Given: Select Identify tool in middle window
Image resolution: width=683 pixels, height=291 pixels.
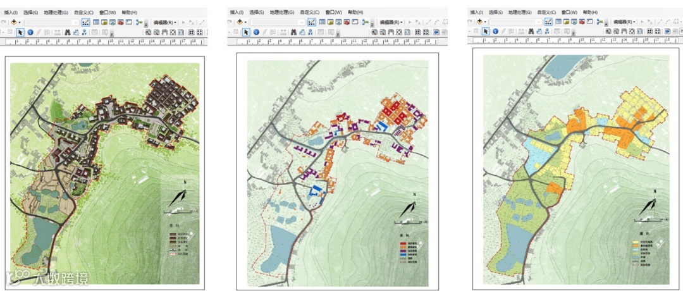Looking at the screenshot, I should pyautogui.click(x=256, y=32).
